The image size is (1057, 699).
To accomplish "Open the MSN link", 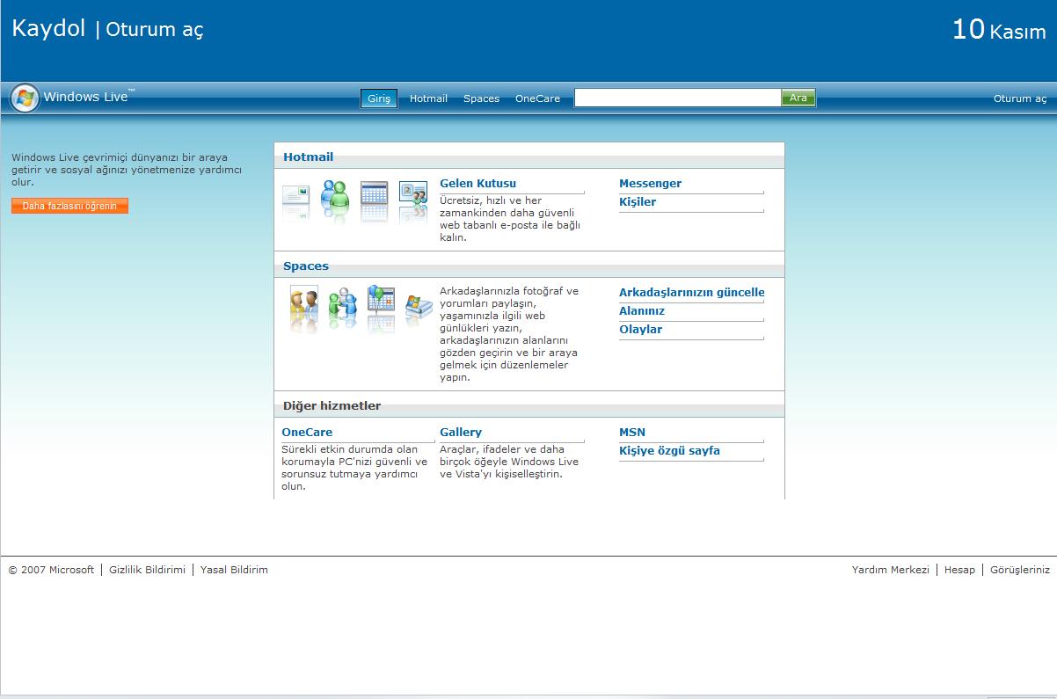I will point(632,433).
